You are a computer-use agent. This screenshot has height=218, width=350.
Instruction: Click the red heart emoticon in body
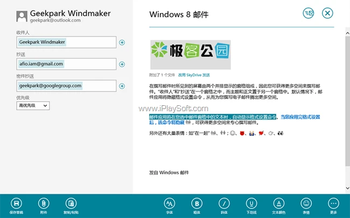[x=261, y=133]
